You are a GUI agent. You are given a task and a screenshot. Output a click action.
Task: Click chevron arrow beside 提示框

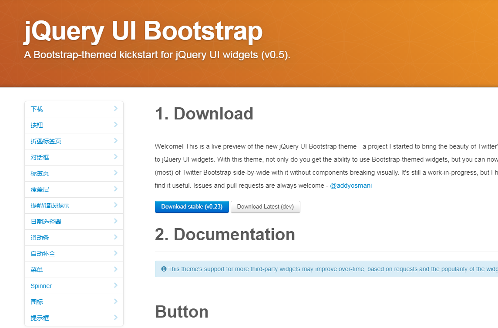click(x=116, y=318)
